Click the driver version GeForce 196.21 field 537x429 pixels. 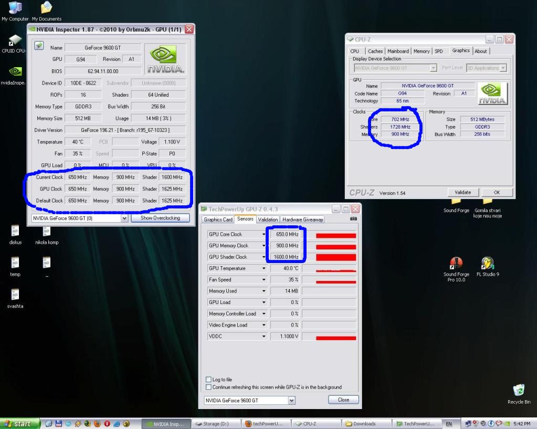click(125, 130)
